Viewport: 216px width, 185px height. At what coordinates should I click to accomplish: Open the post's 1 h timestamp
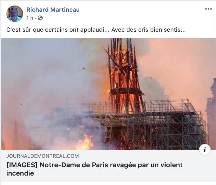pos(30,18)
